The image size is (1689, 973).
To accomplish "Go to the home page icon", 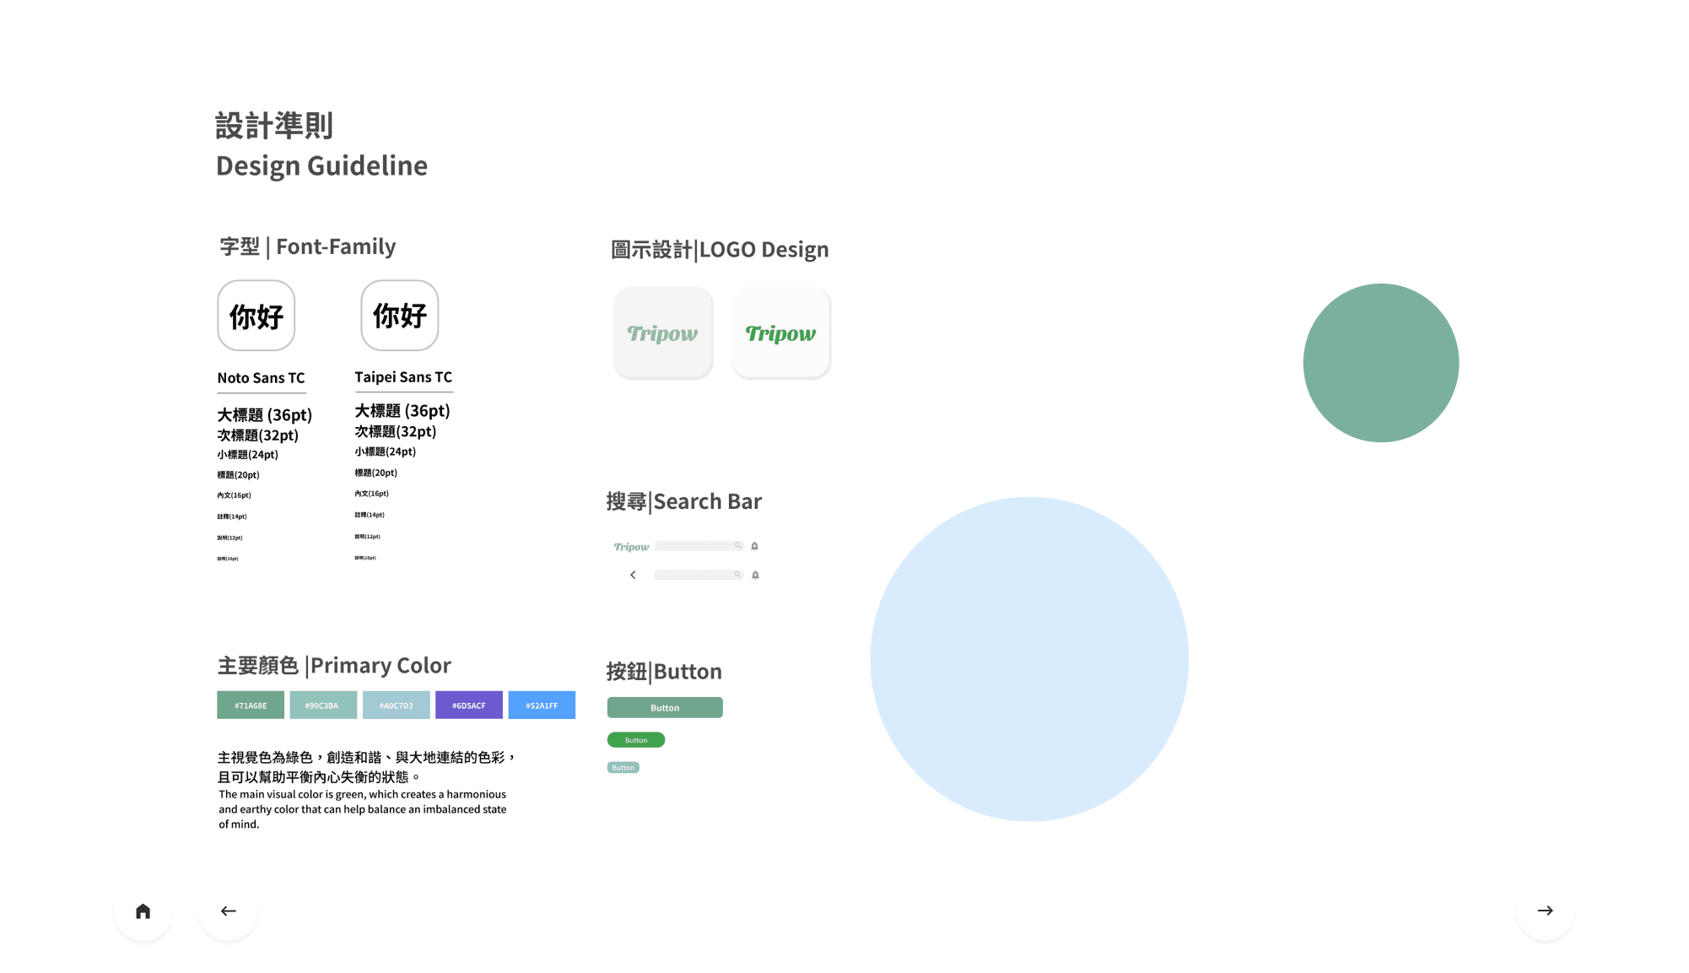I will [x=143, y=911].
